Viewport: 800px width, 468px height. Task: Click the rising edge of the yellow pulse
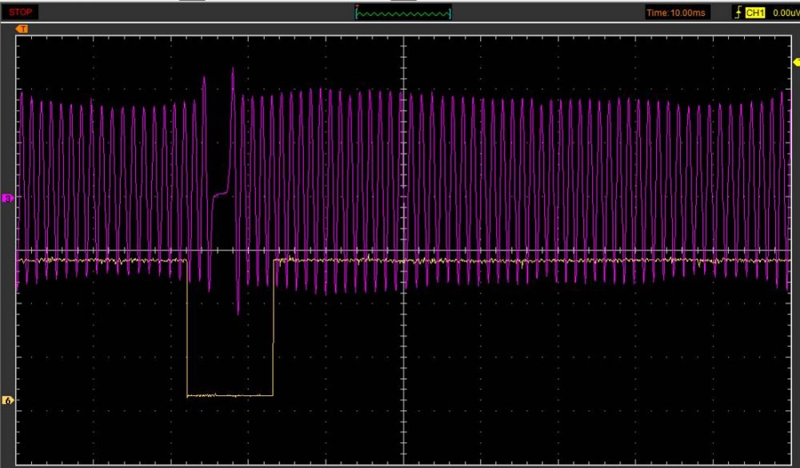point(274,328)
